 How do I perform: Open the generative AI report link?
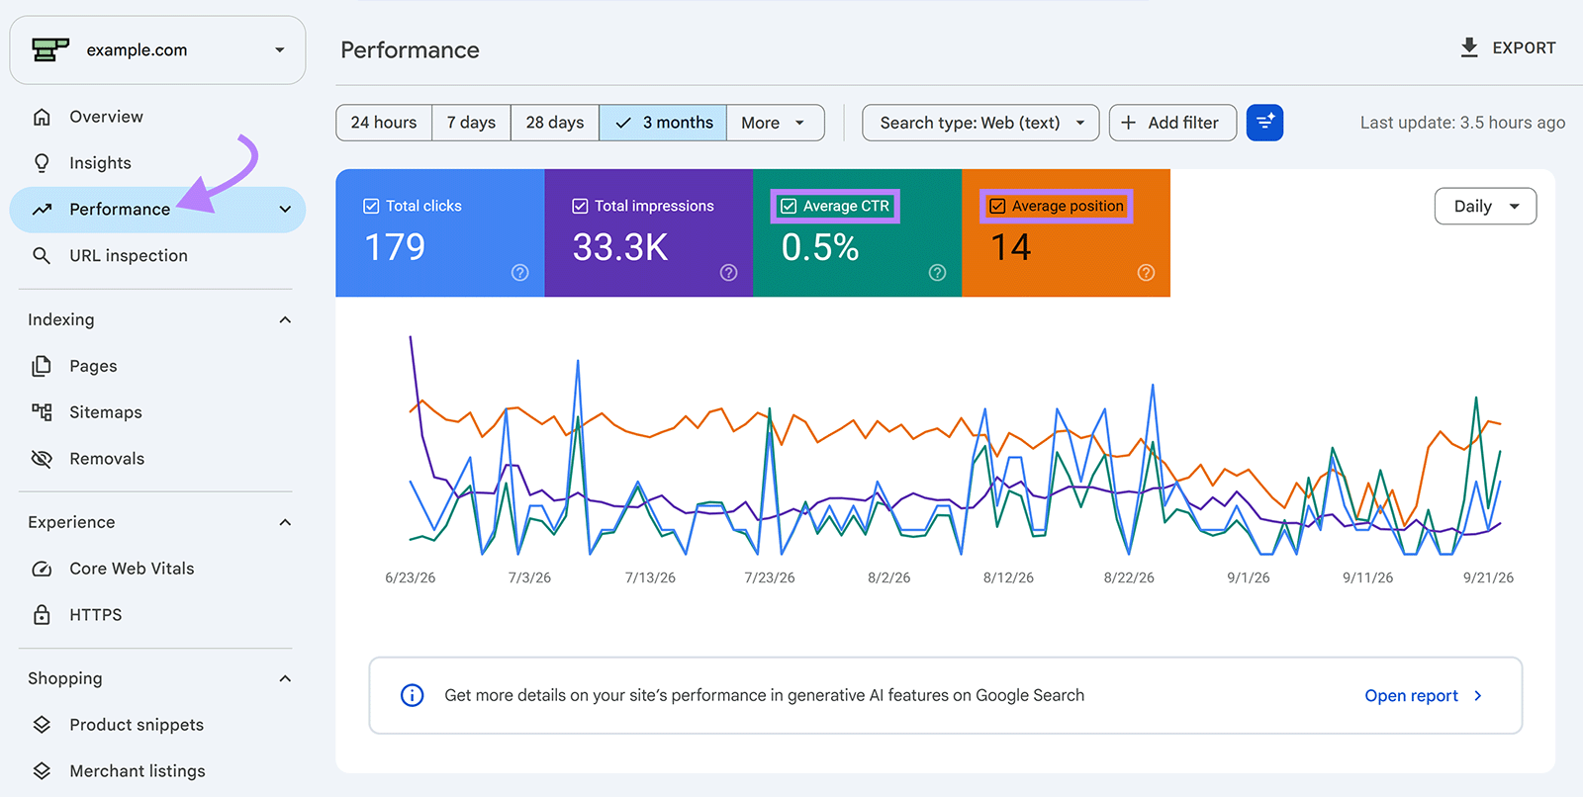(1424, 696)
